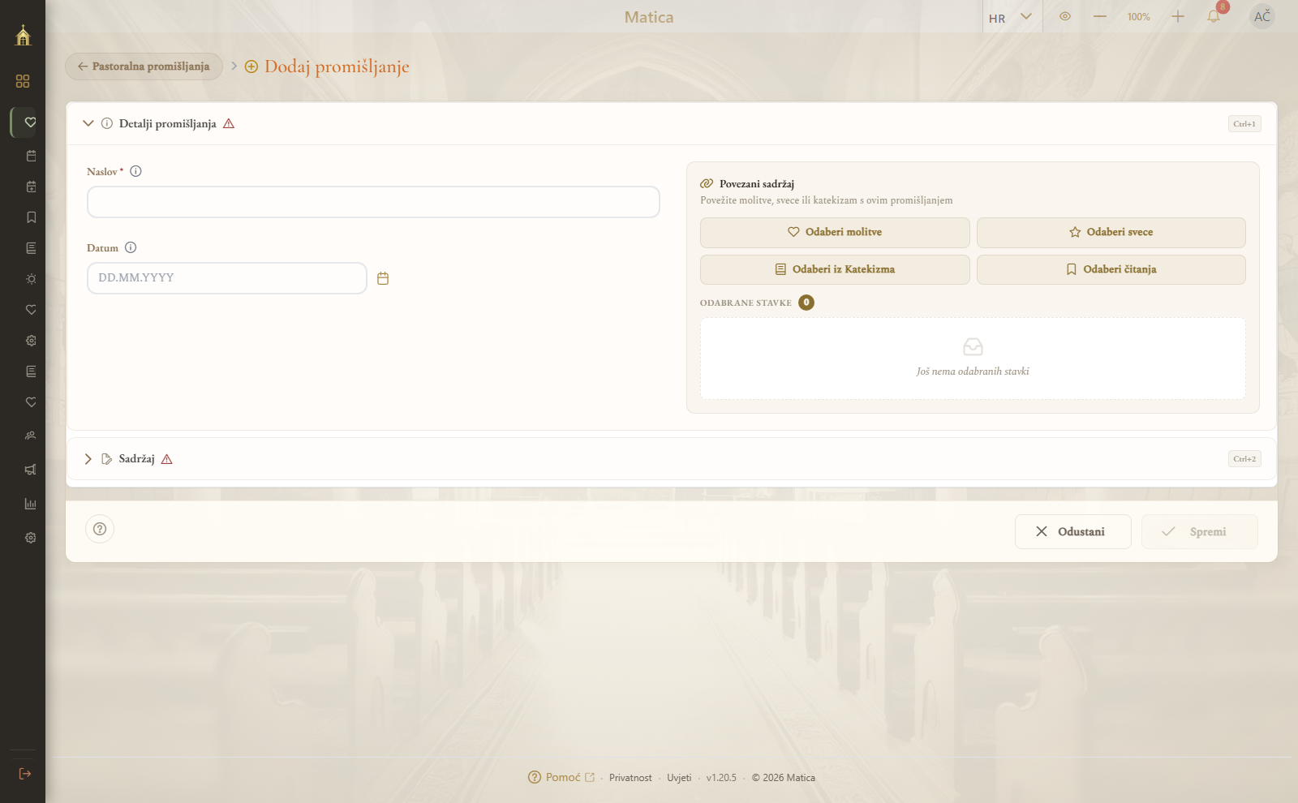Open the AČ user avatar menu
This screenshot has height=803, width=1298.
pos(1262,16)
